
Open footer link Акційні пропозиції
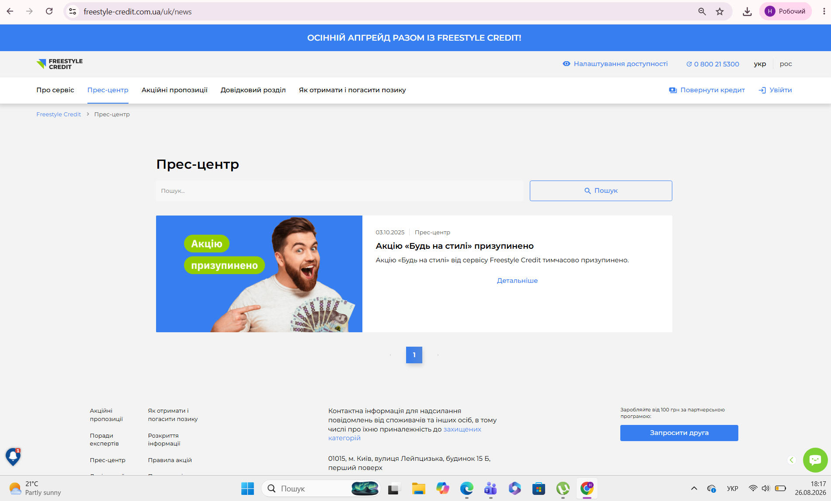tap(106, 415)
